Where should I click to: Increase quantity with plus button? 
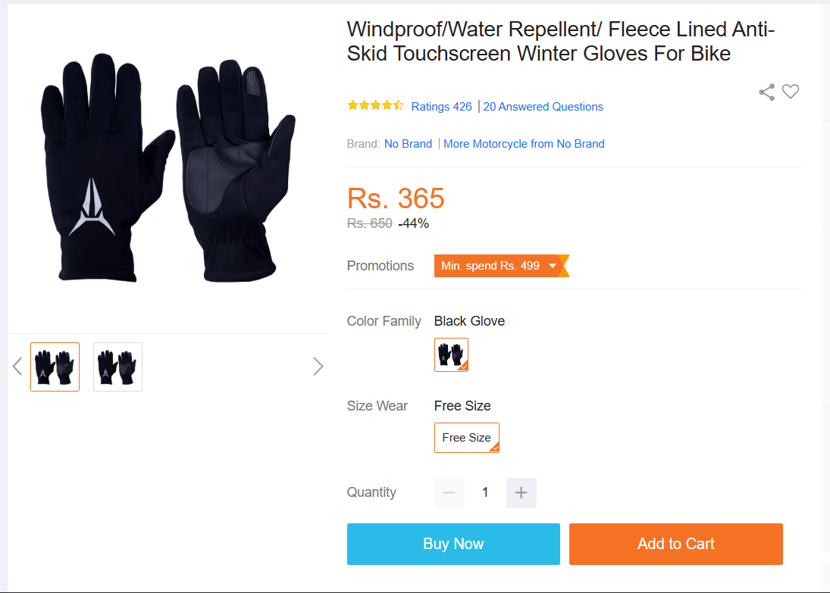[521, 493]
